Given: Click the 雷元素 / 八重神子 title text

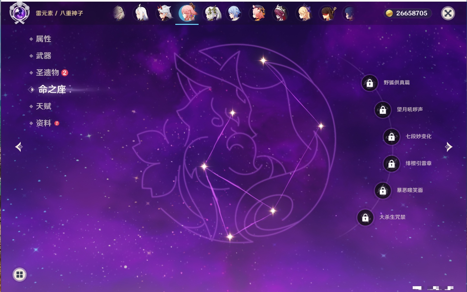Looking at the screenshot, I should [x=60, y=13].
